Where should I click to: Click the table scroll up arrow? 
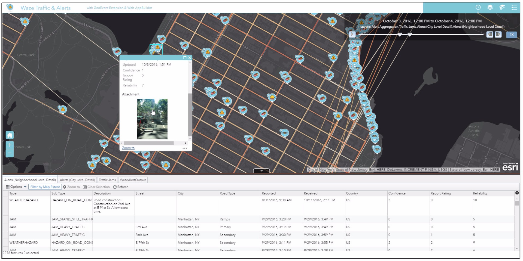pos(517,198)
